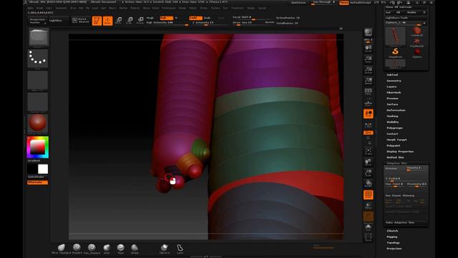Screen dimensions: 458x258
Task: Expand the Masking subpalette
Action: tap(392, 116)
